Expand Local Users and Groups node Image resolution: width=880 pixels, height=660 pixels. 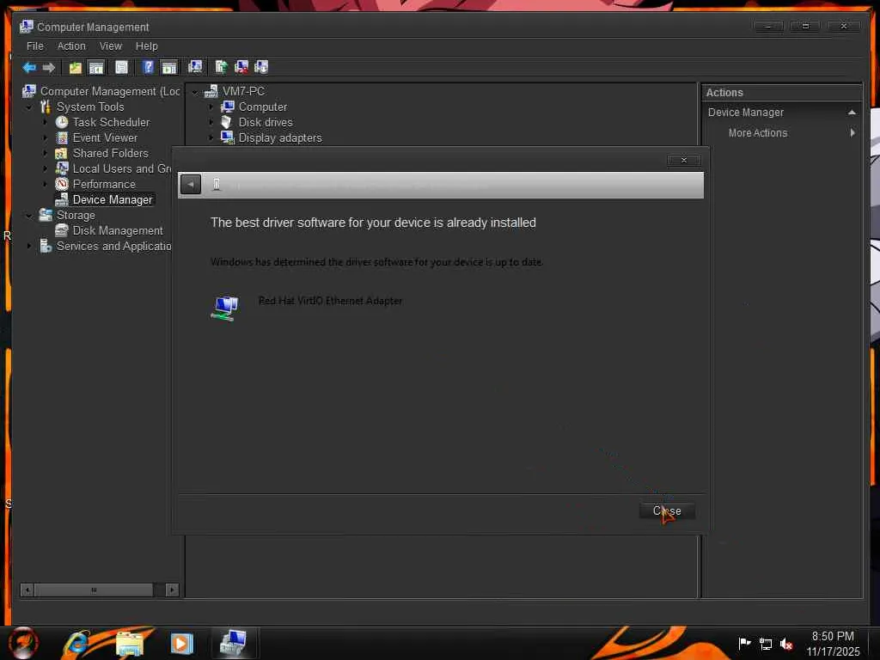[x=46, y=168]
